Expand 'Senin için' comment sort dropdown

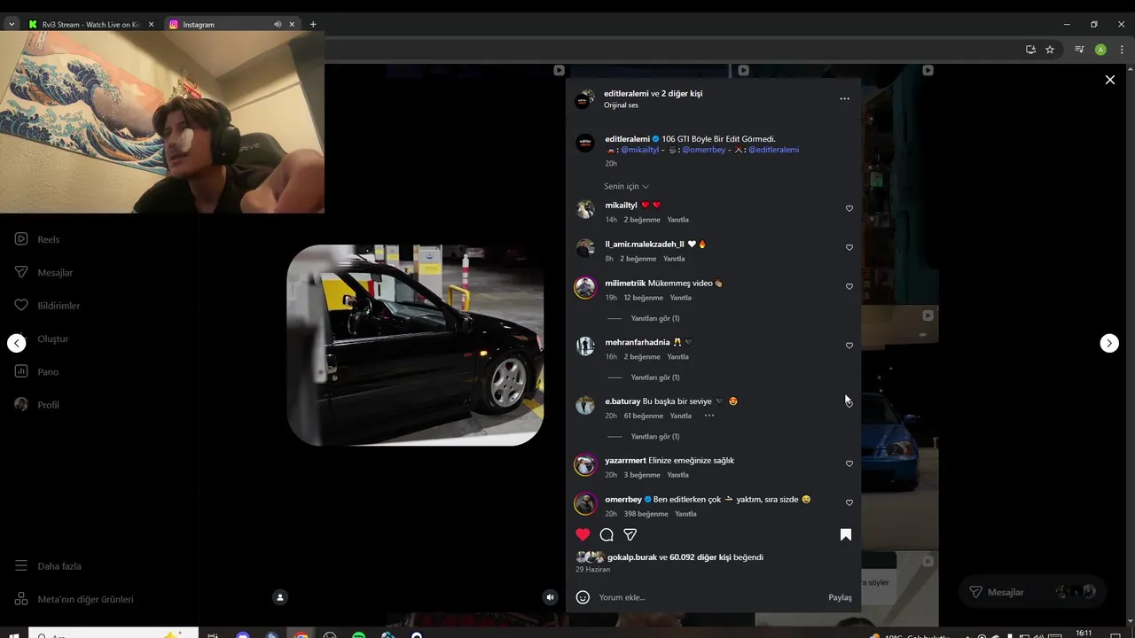pos(626,186)
